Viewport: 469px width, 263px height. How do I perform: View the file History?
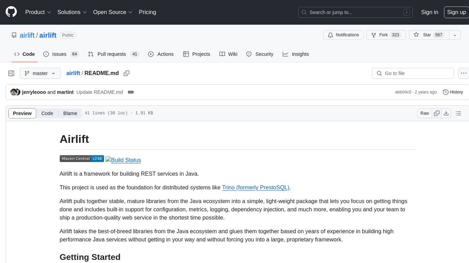pyautogui.click(x=453, y=92)
